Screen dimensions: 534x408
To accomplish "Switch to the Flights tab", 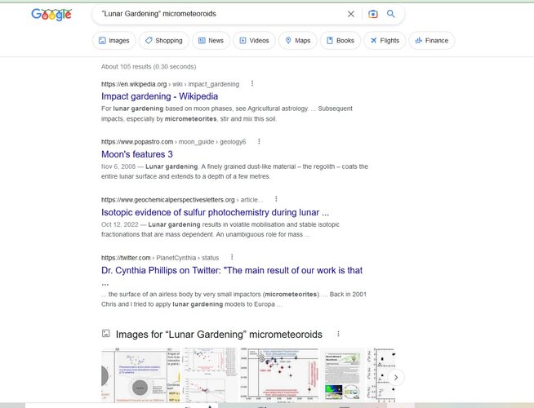I will (x=385, y=41).
